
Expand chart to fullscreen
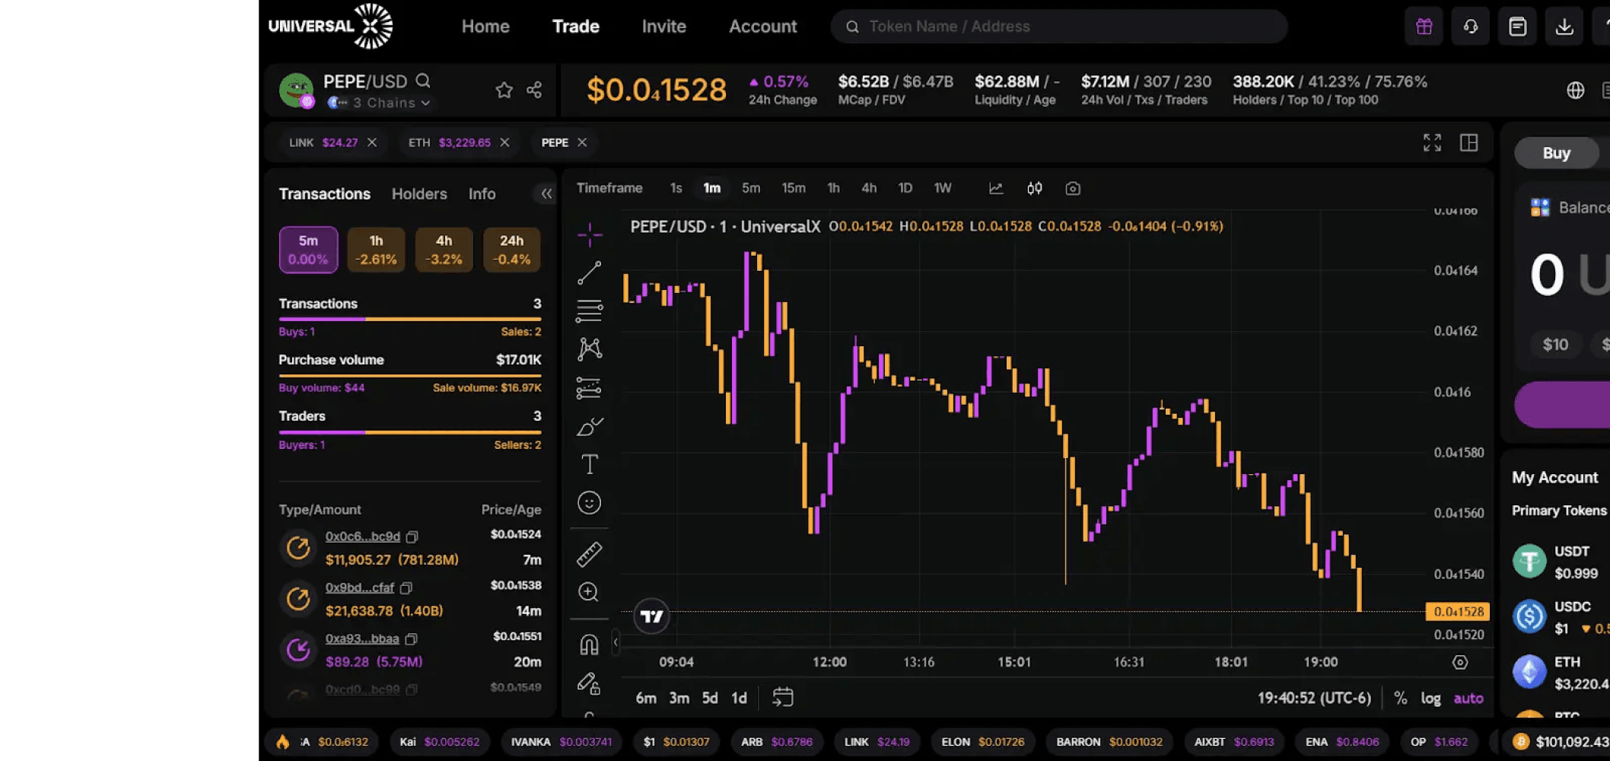pos(1433,142)
